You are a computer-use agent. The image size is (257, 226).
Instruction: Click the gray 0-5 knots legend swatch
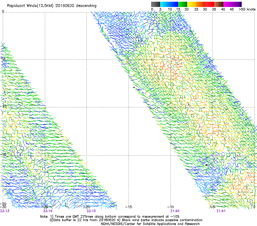pyautogui.click(x=156, y=4)
